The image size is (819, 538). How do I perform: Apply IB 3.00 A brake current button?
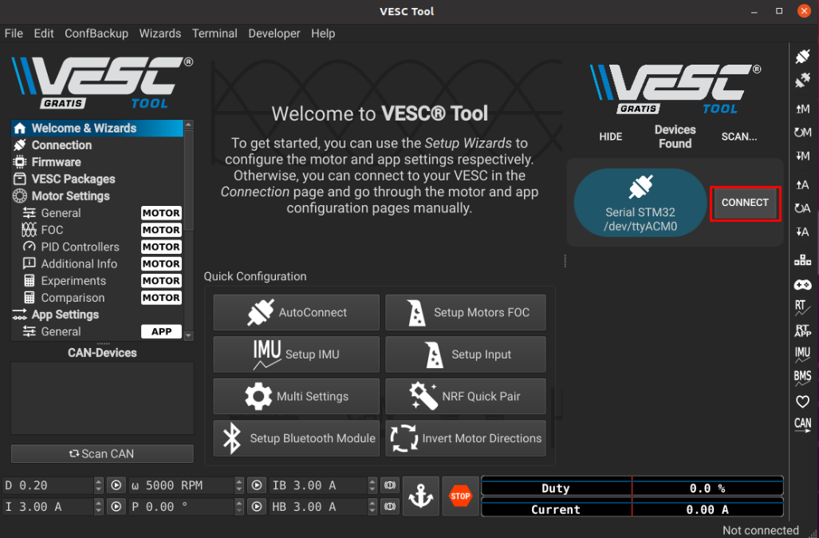[x=390, y=485]
